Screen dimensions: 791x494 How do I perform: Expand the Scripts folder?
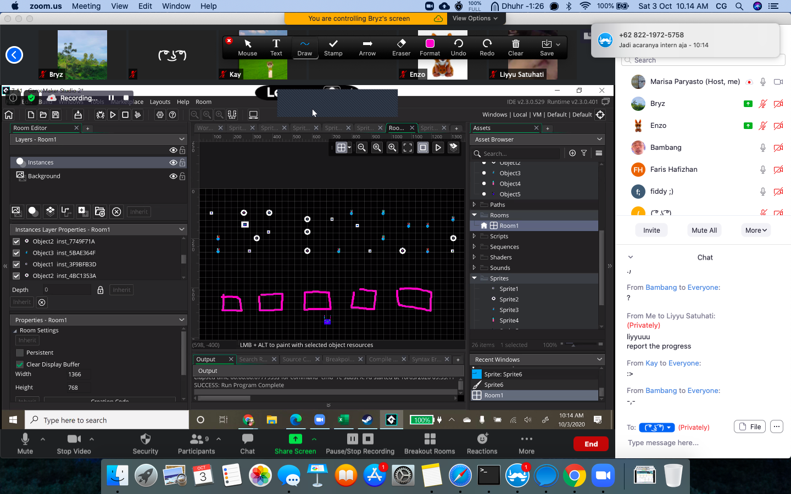point(474,236)
